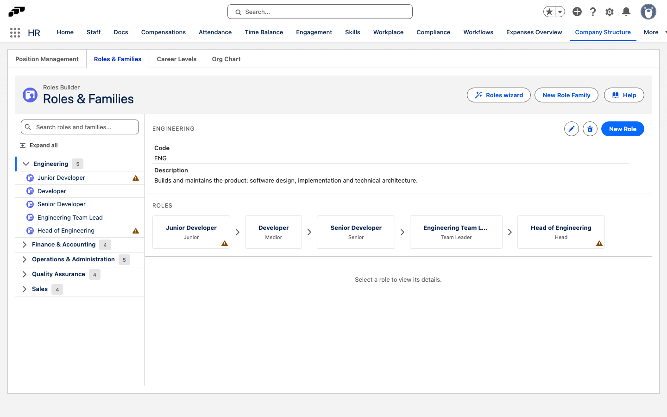Image resolution: width=667 pixels, height=417 pixels.
Task: Click the Roles Builder header icon
Action: pyautogui.click(x=30, y=95)
